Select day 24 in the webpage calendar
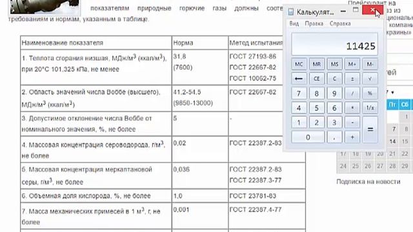Viewport: 413px width, 232px height. pos(343,166)
